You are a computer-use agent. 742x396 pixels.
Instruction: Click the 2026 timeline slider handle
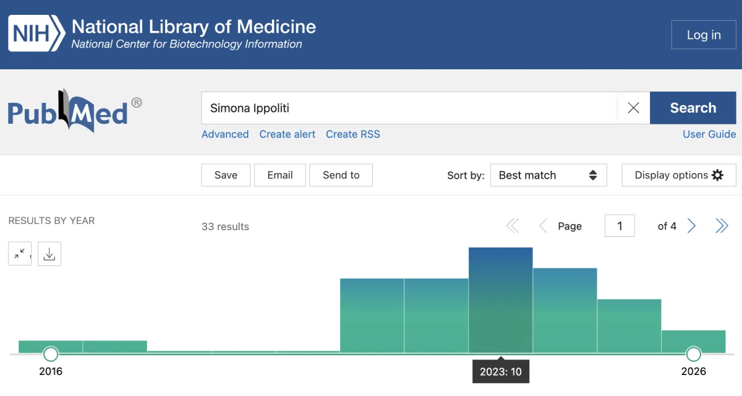pos(694,354)
